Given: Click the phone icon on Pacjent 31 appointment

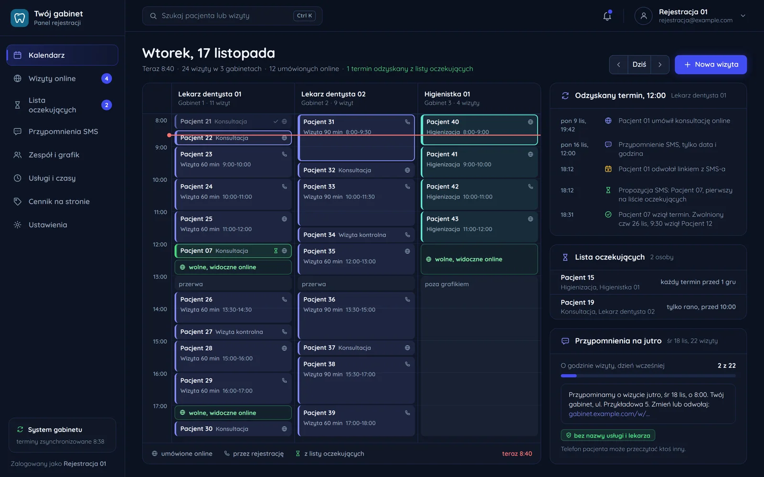Looking at the screenshot, I should (x=407, y=122).
